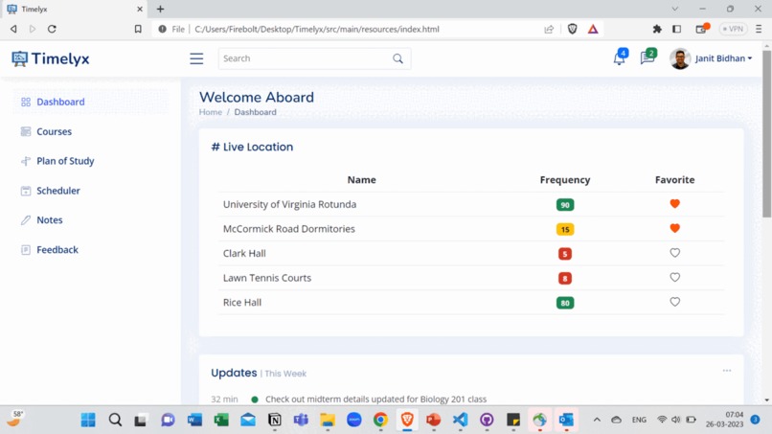Open Excel from the taskbar
Screen dimensions: 772x434
(221, 420)
